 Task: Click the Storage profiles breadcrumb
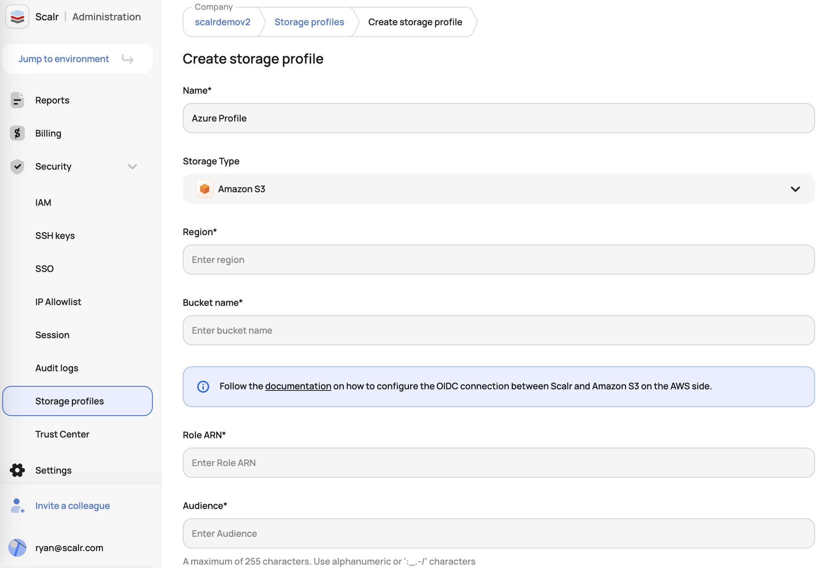pyautogui.click(x=309, y=22)
